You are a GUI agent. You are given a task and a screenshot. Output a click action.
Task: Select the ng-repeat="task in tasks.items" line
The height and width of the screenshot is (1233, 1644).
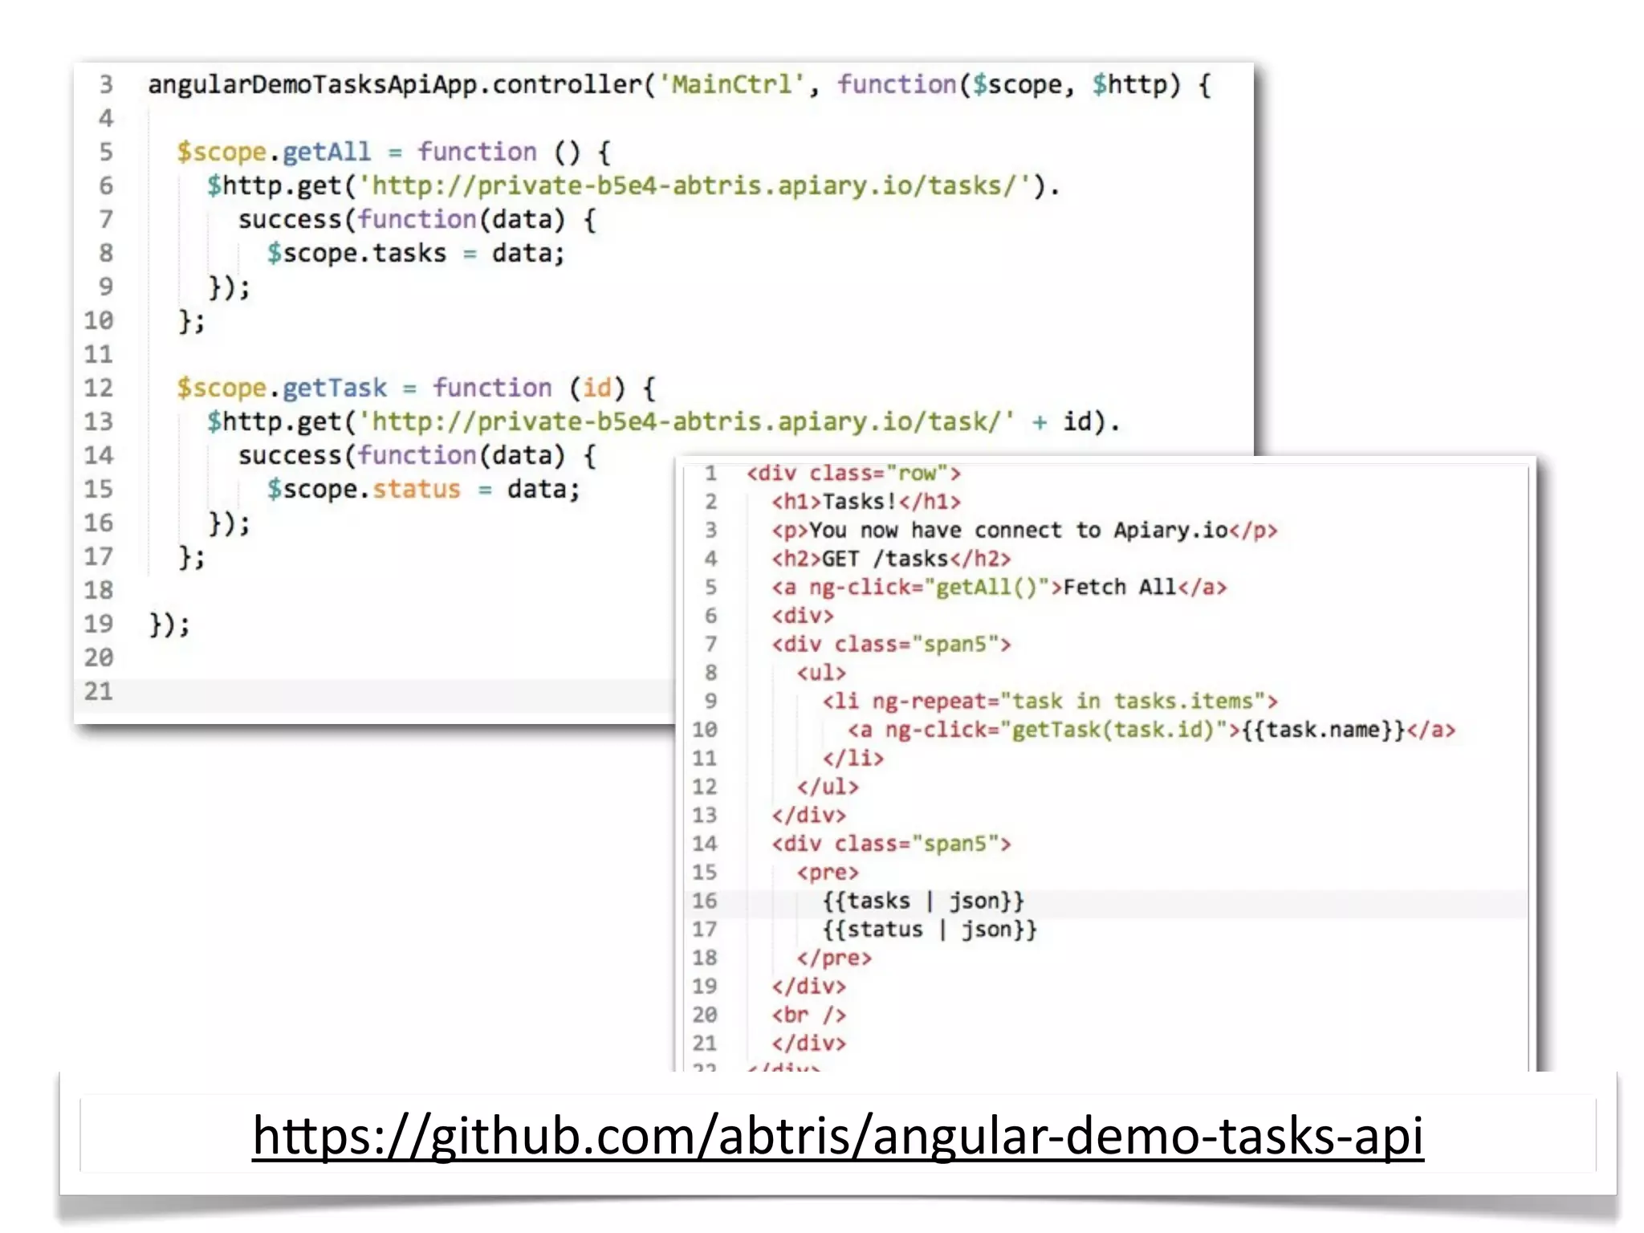pos(1050,701)
